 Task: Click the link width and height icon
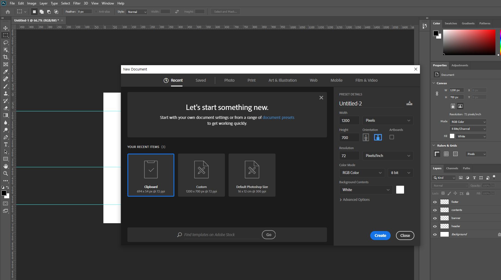coord(437,94)
